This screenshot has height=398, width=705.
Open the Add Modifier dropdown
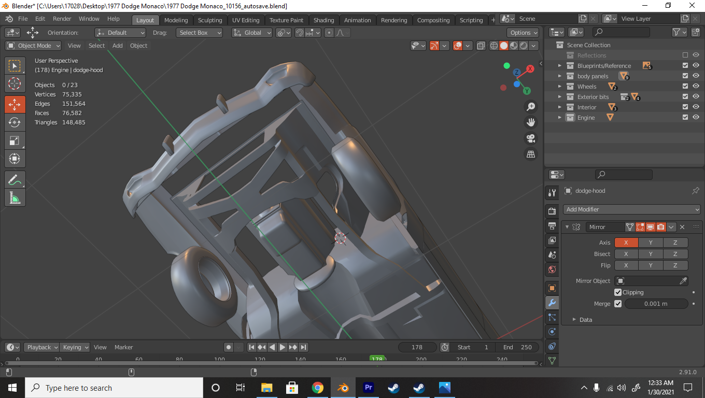tap(632, 209)
